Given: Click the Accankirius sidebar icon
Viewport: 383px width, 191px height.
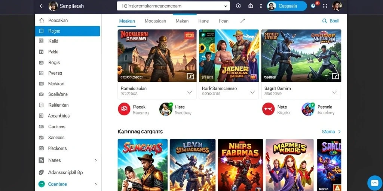Looking at the screenshot, I should (41, 116).
